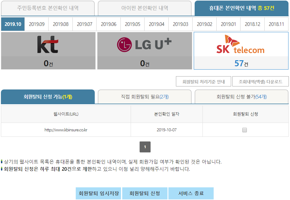Select the 2019.04 month tab
Image resolution: width=290 pixels, height=200 pixels.
[x=156, y=24]
